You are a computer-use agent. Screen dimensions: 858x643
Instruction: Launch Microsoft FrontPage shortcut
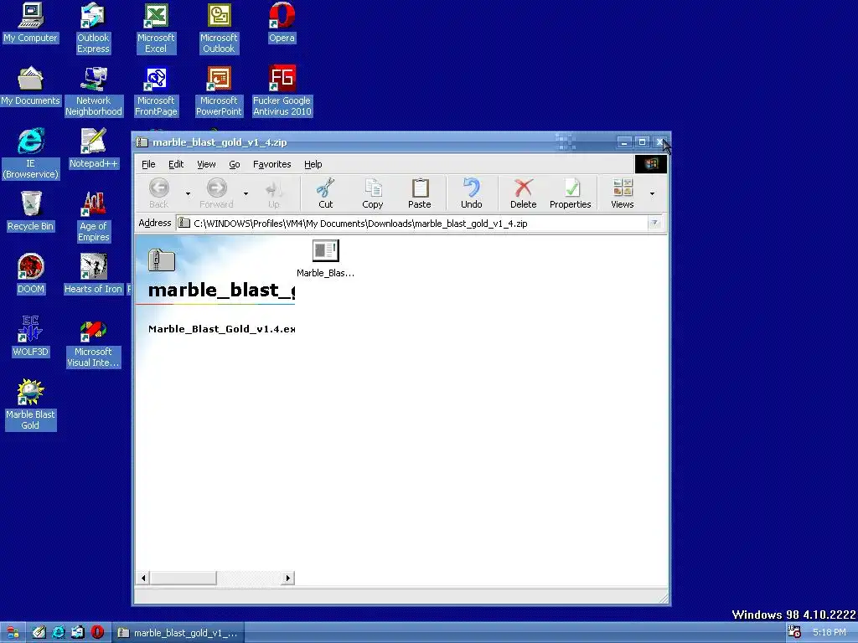point(156,90)
